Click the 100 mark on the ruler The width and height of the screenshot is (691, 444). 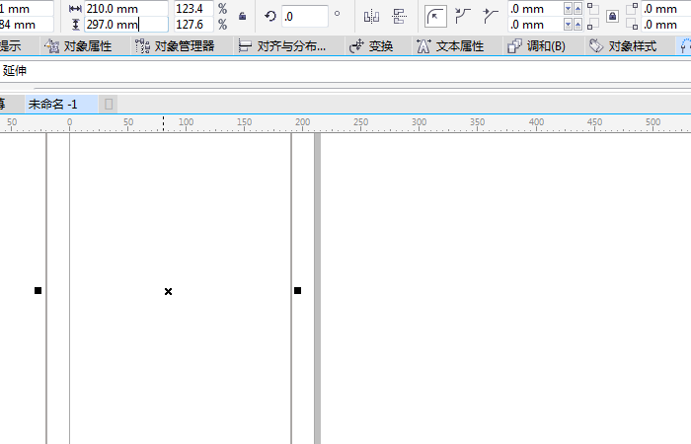[186, 122]
